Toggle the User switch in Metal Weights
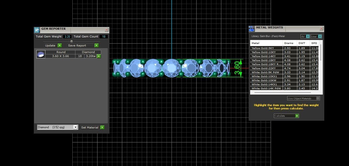 click(x=316, y=36)
